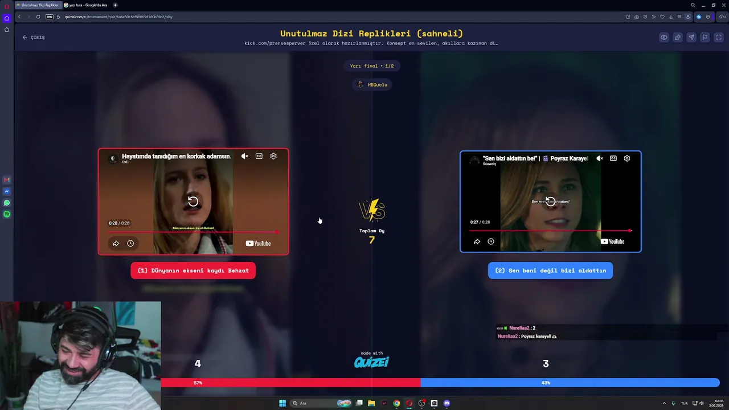Share the left video

tap(116, 244)
